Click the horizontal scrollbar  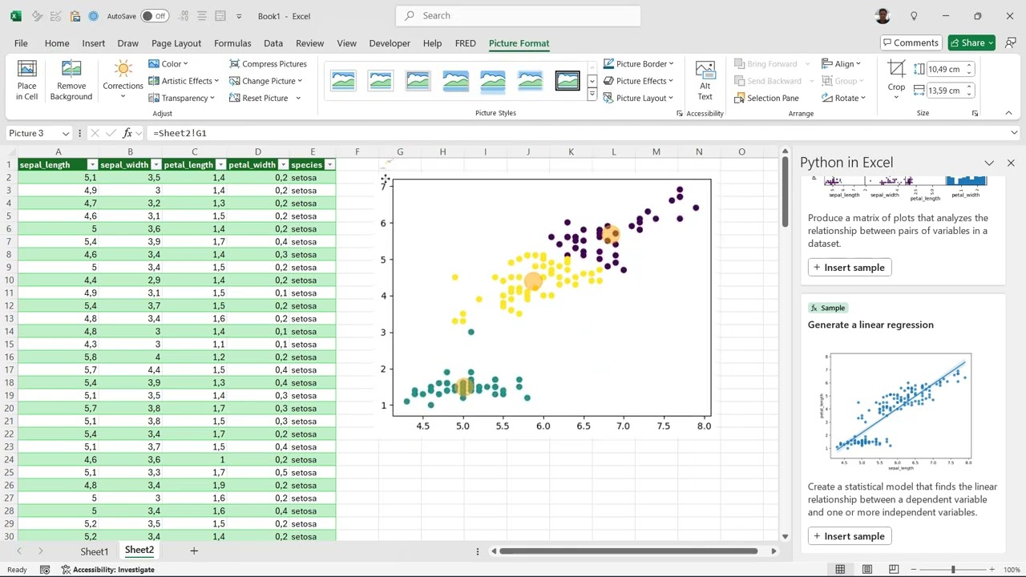click(x=628, y=551)
